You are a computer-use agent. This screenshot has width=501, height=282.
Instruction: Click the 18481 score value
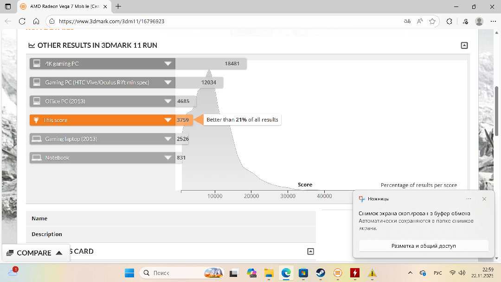232,64
